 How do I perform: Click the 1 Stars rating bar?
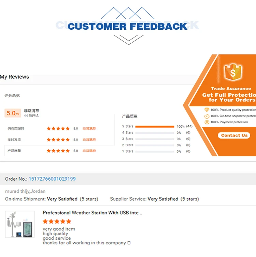click(155, 151)
